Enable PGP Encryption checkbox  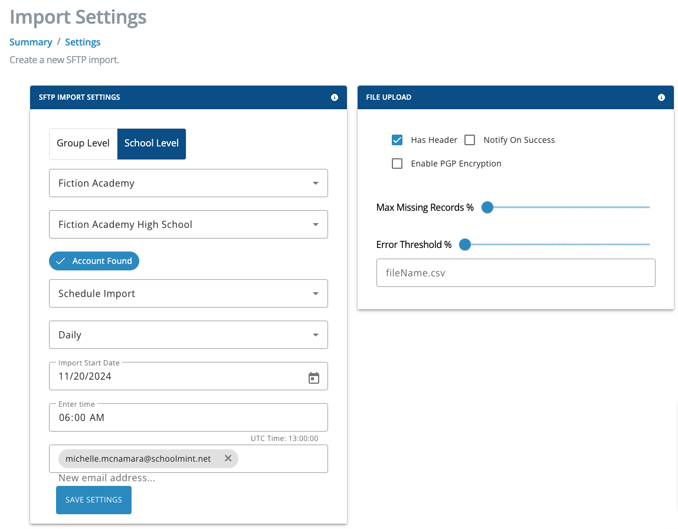(397, 164)
